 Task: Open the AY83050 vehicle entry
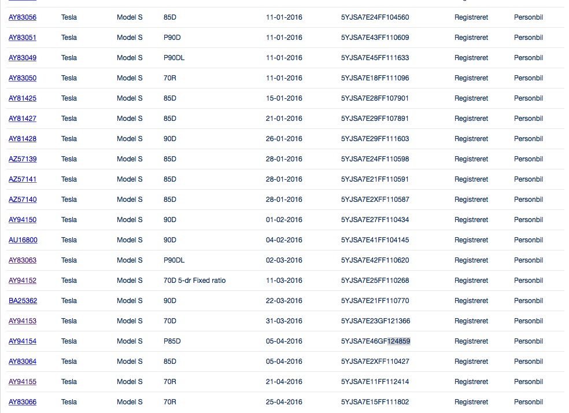[x=23, y=78]
